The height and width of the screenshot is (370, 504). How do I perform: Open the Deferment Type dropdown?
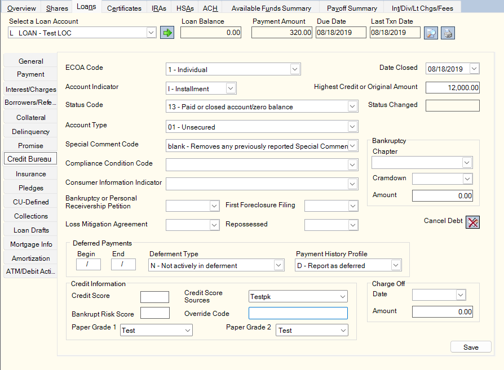coord(278,265)
